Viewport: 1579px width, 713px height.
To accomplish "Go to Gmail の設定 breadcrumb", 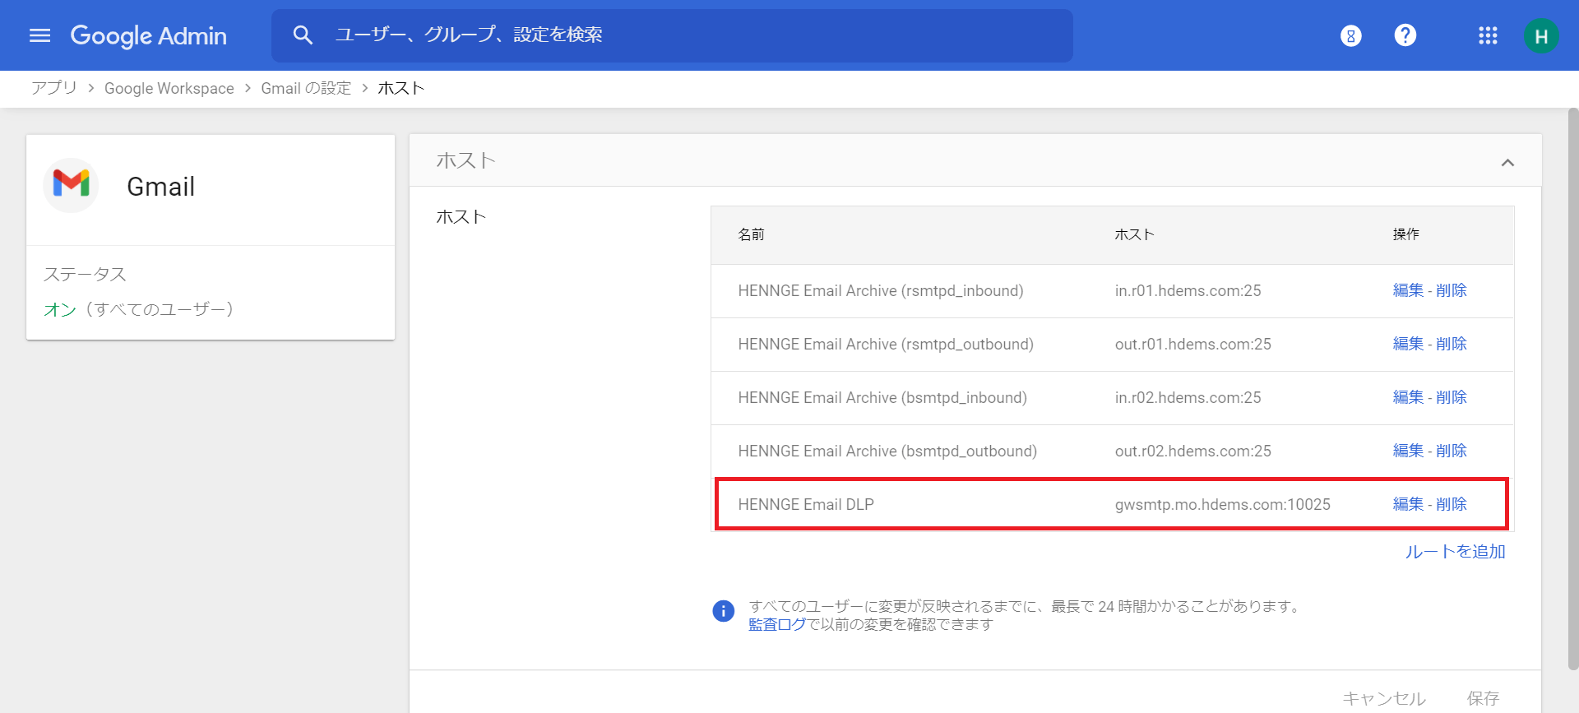I will click(x=306, y=88).
